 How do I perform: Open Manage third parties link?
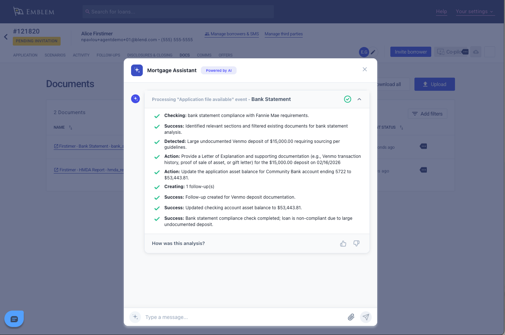[x=284, y=34]
